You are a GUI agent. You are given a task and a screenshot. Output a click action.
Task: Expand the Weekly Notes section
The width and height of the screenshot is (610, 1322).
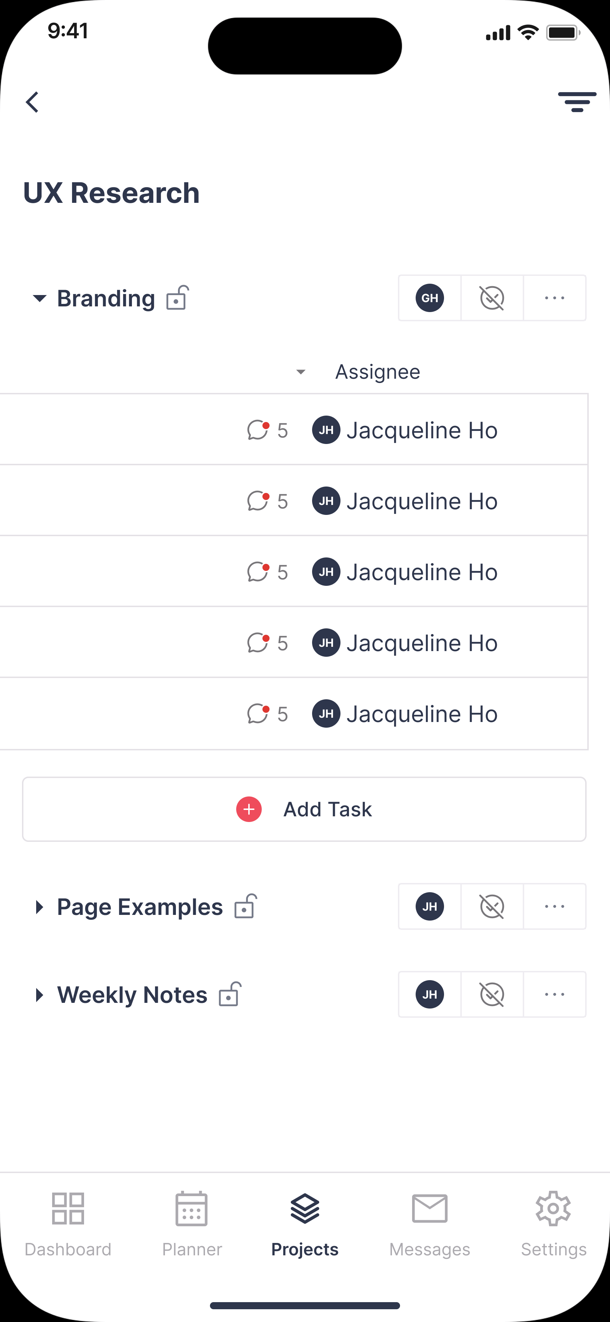coord(39,995)
